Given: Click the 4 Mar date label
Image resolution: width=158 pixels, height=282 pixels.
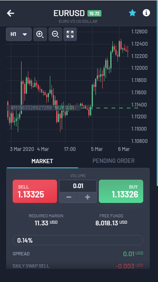Looking at the screenshot, I should (43, 149).
